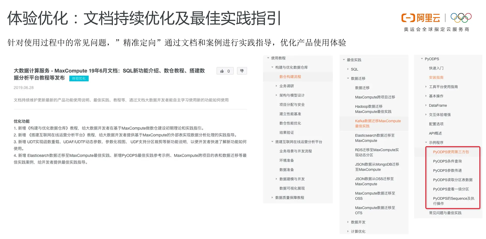Viewport: 486px width, 239px height.
Task: Open the 结果验证 page
Action: 287,133
